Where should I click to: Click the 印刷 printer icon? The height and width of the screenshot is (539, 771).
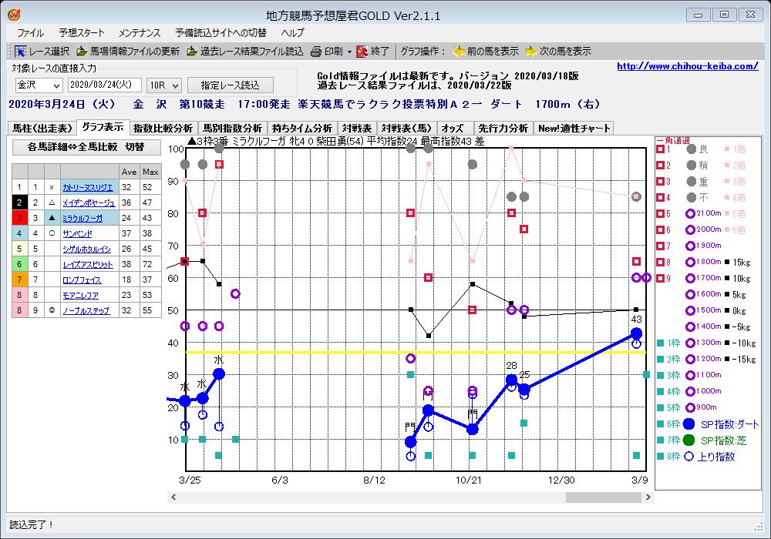point(316,51)
